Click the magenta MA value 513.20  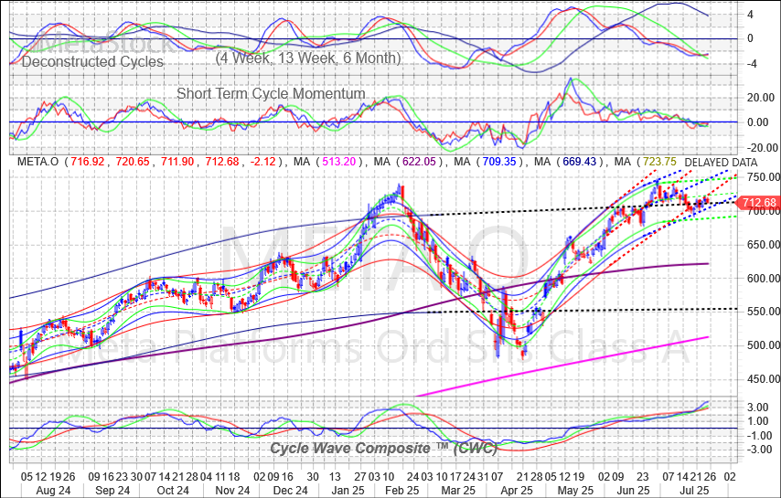coord(338,162)
